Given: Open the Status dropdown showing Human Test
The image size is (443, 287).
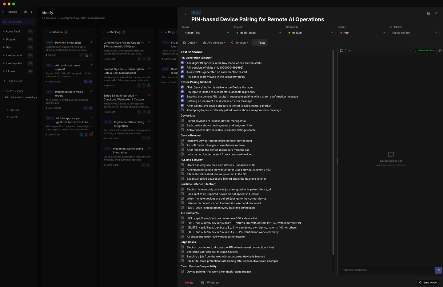Looking at the screenshot, I should [206, 33].
